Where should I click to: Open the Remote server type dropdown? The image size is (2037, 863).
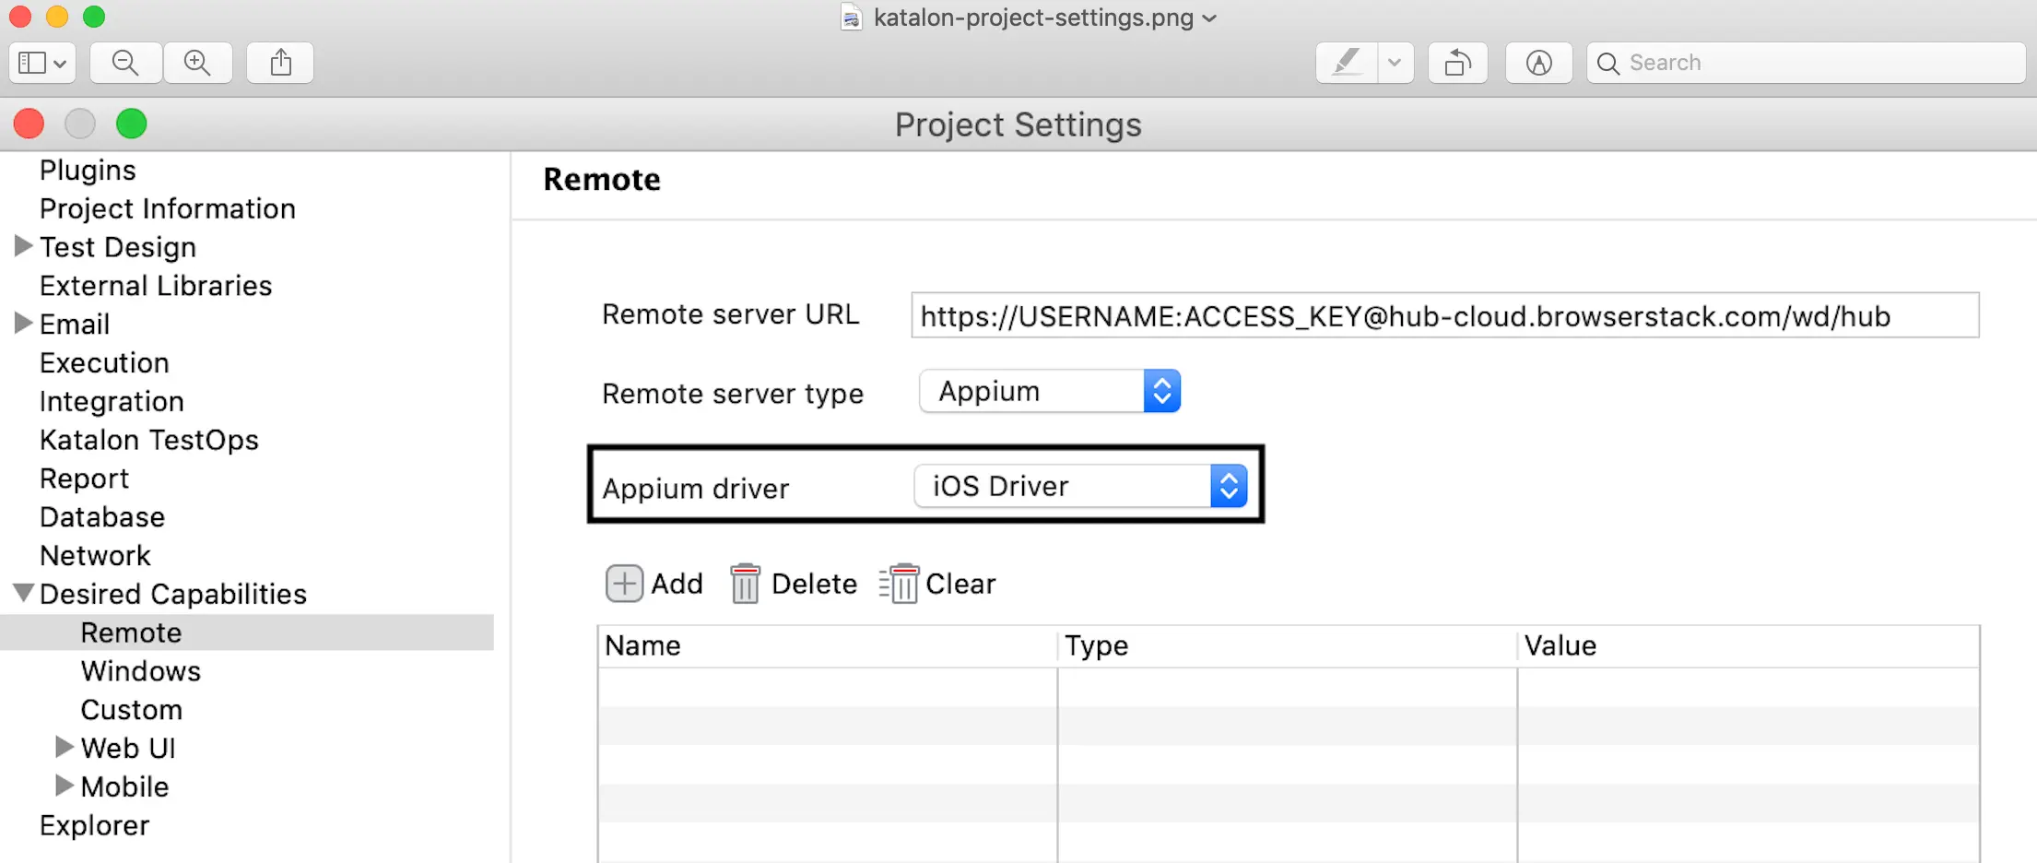tap(1050, 392)
